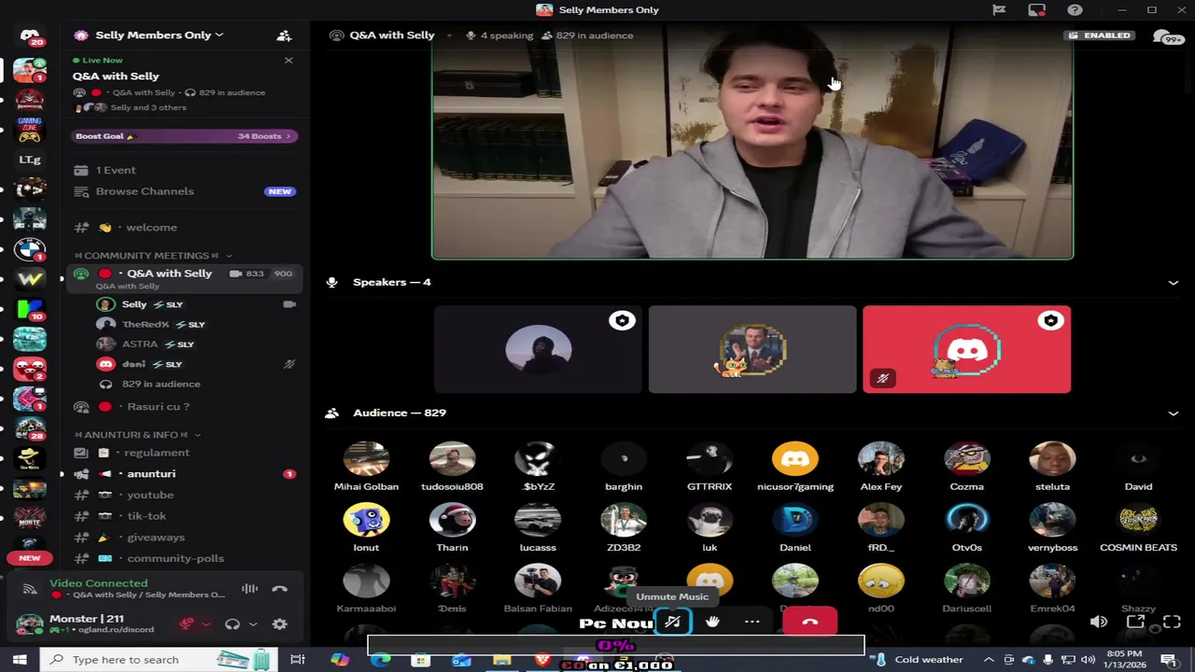
Task: Dismiss the Live Now event banner
Action: [288, 61]
